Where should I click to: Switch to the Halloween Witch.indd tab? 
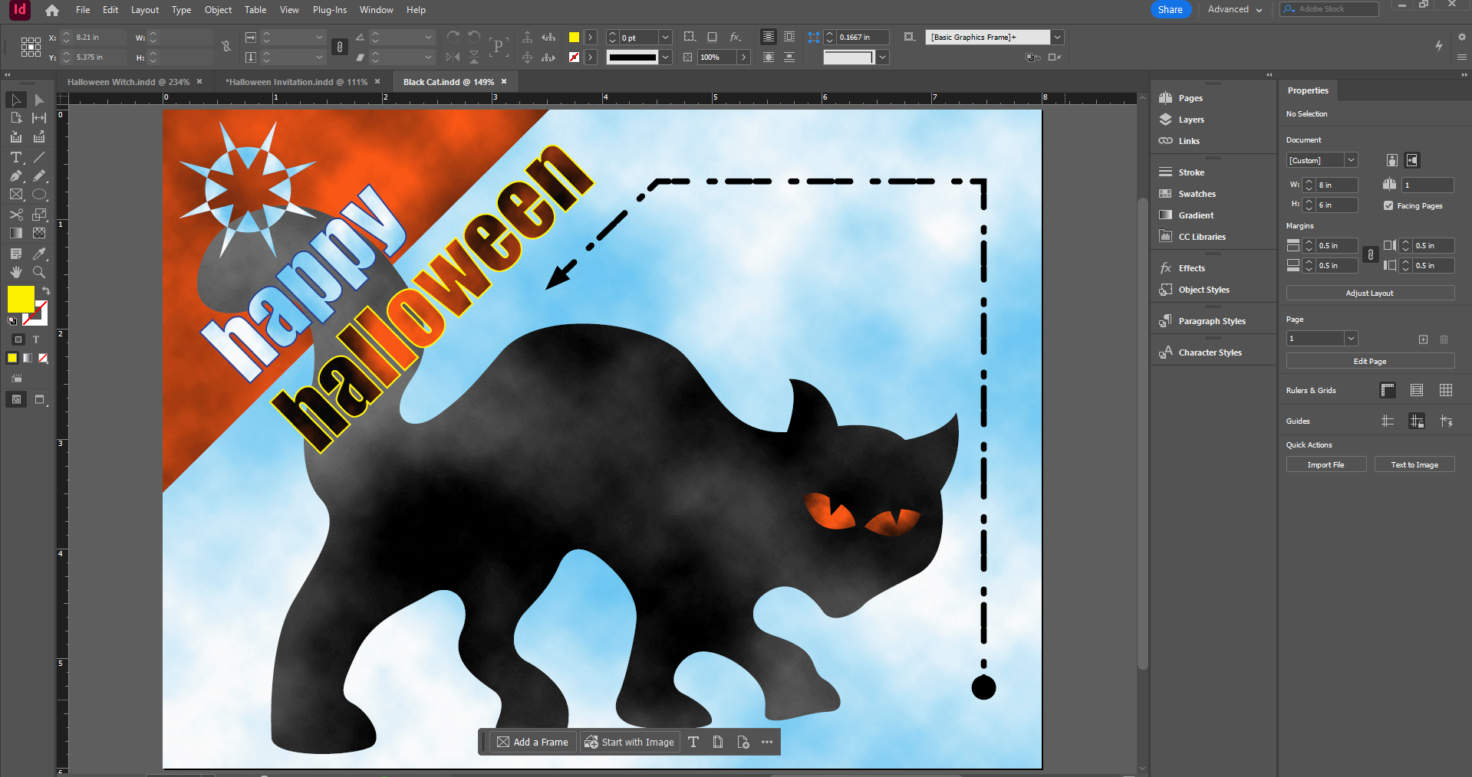tap(128, 82)
